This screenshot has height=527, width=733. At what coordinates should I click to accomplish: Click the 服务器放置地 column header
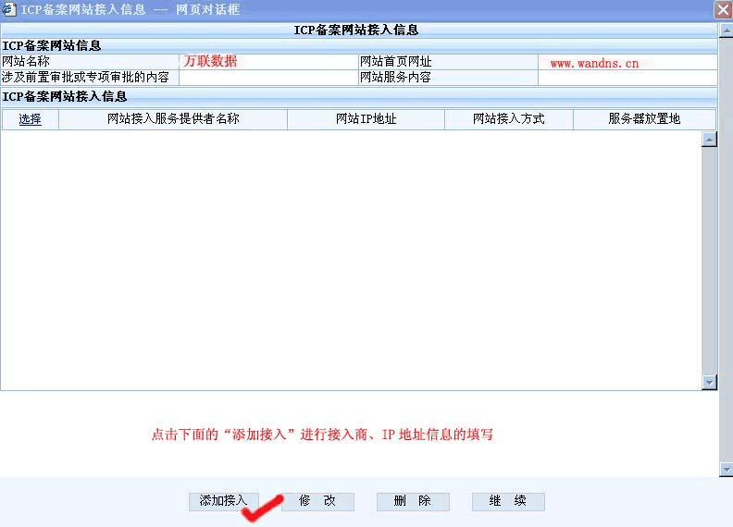pyautogui.click(x=644, y=119)
